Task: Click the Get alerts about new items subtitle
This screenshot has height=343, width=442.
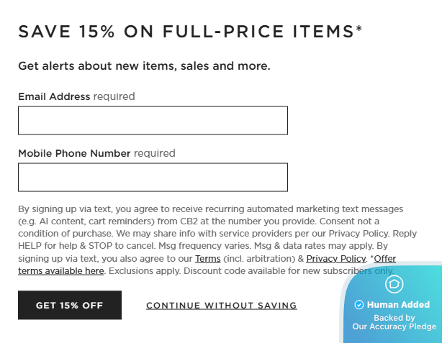Action: (x=144, y=66)
